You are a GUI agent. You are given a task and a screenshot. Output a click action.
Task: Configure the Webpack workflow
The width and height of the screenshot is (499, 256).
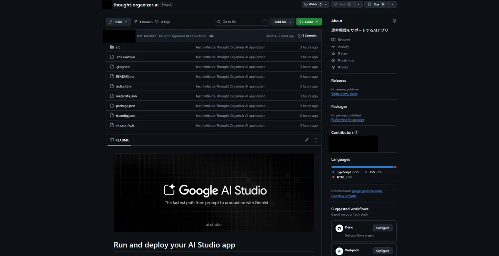point(383,251)
